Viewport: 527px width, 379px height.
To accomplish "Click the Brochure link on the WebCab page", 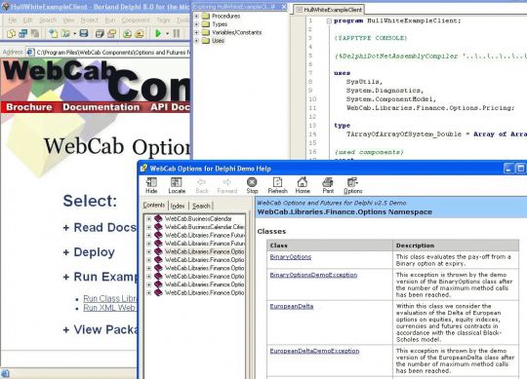I will (29, 107).
